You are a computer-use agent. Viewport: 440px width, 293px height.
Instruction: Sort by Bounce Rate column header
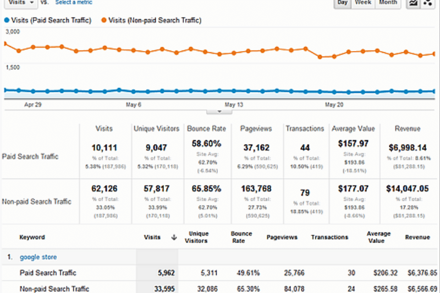coord(241,237)
